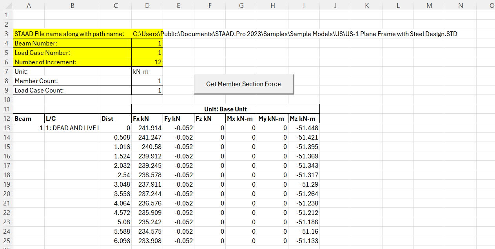
Task: Click the 'Dist' column heading cell
Action: tap(116, 118)
